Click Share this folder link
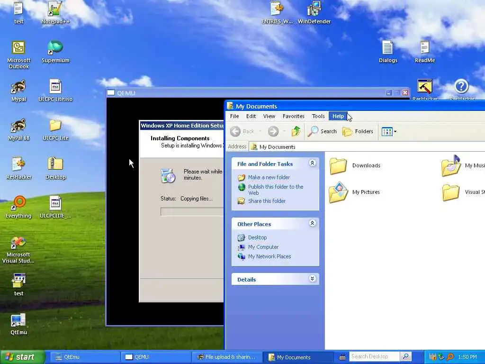Image resolution: width=485 pixels, height=364 pixels. 267,201
